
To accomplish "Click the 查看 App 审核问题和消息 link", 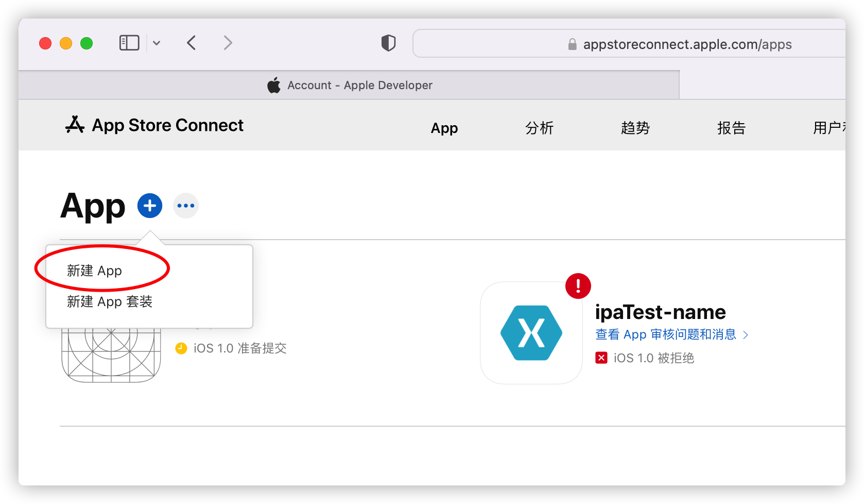I will tap(666, 334).
